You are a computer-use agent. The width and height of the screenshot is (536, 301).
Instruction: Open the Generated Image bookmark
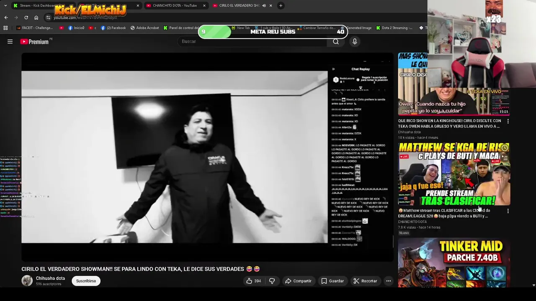point(356,28)
